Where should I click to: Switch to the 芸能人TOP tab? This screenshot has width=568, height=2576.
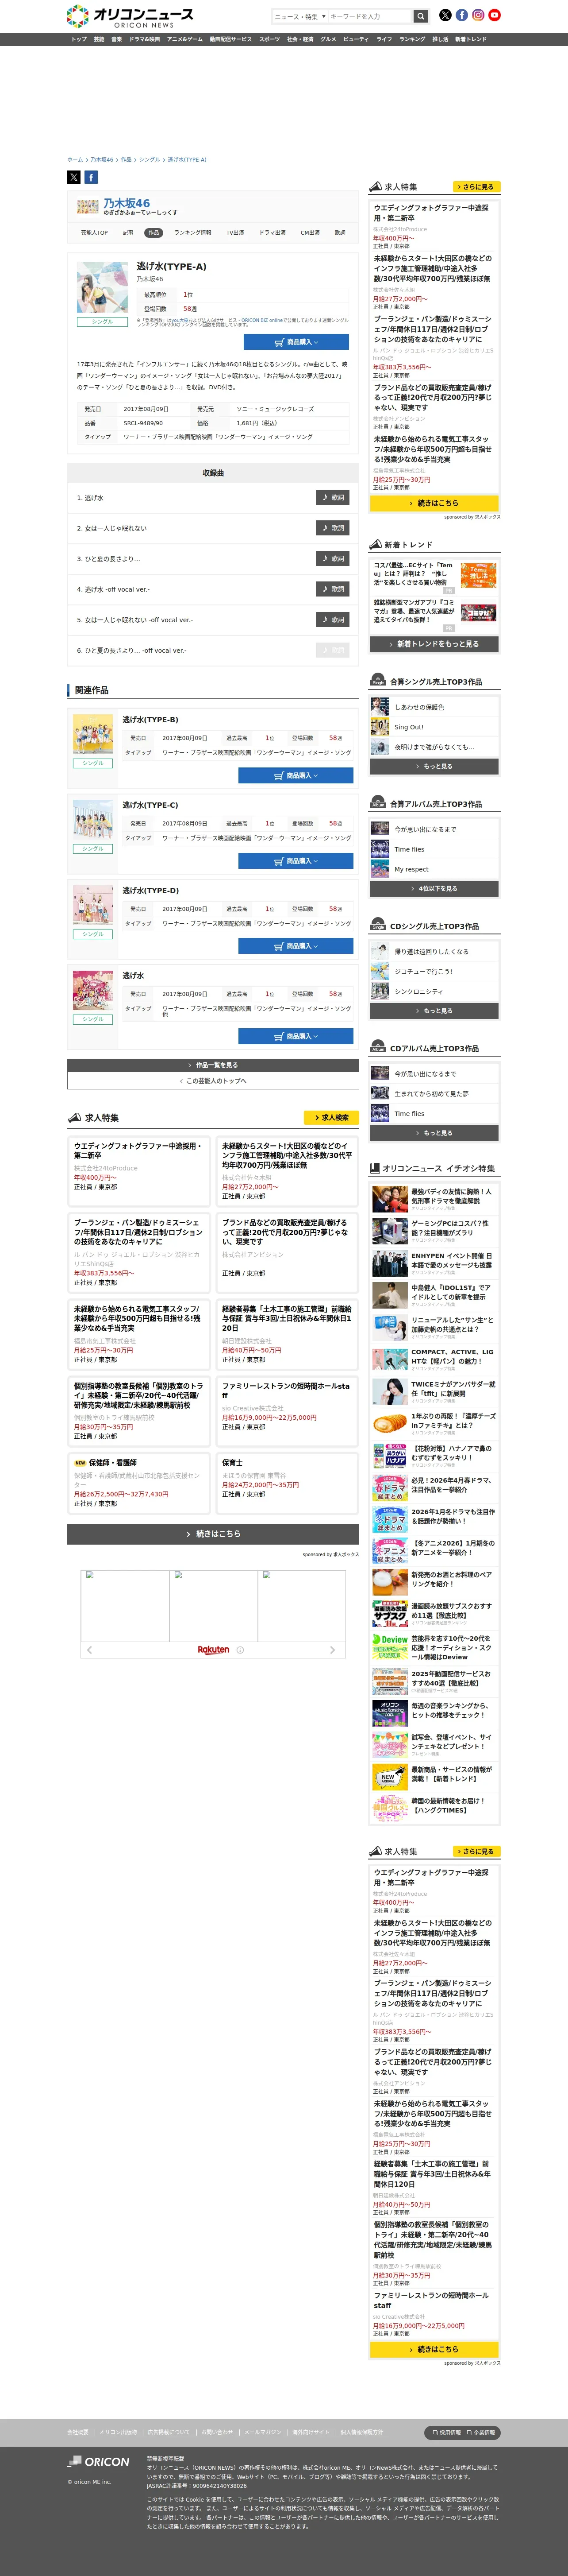pyautogui.click(x=95, y=232)
